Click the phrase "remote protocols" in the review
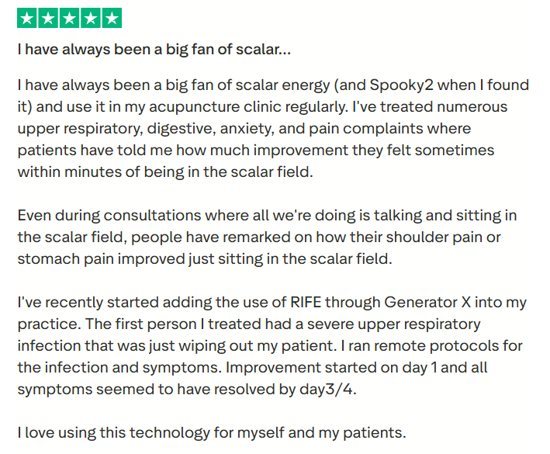This screenshot has height=454, width=550. 409,345
